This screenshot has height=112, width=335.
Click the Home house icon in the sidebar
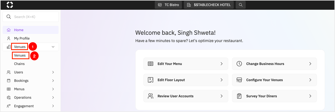click(x=9, y=30)
